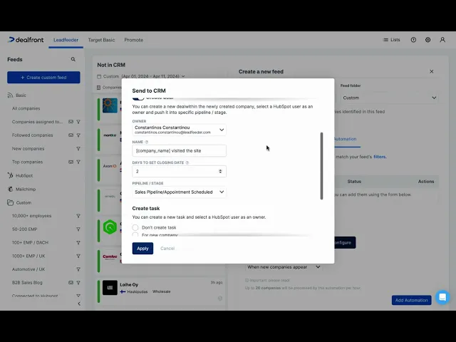Click email icon for B2B Sales Blog

tap(71, 282)
